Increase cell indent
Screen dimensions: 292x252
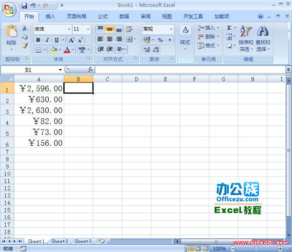click(x=109, y=49)
